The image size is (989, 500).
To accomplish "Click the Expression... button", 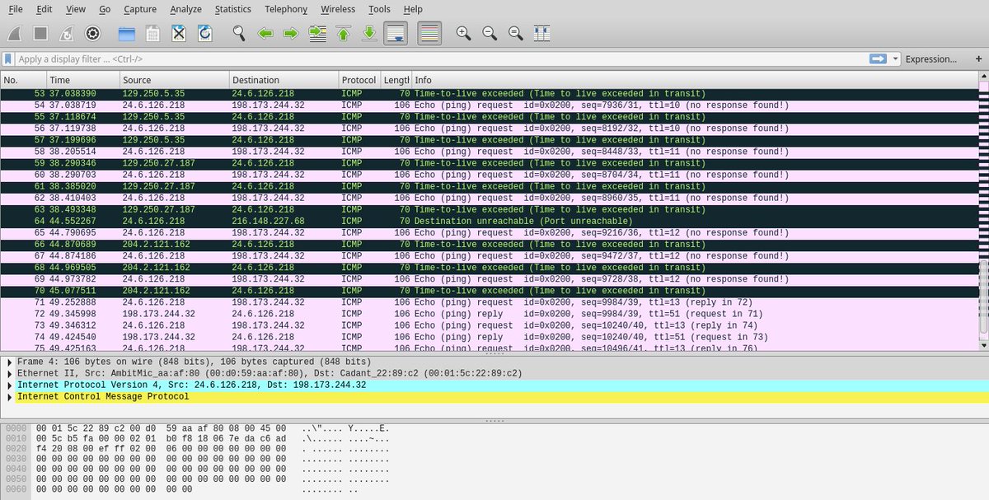I will (x=931, y=59).
